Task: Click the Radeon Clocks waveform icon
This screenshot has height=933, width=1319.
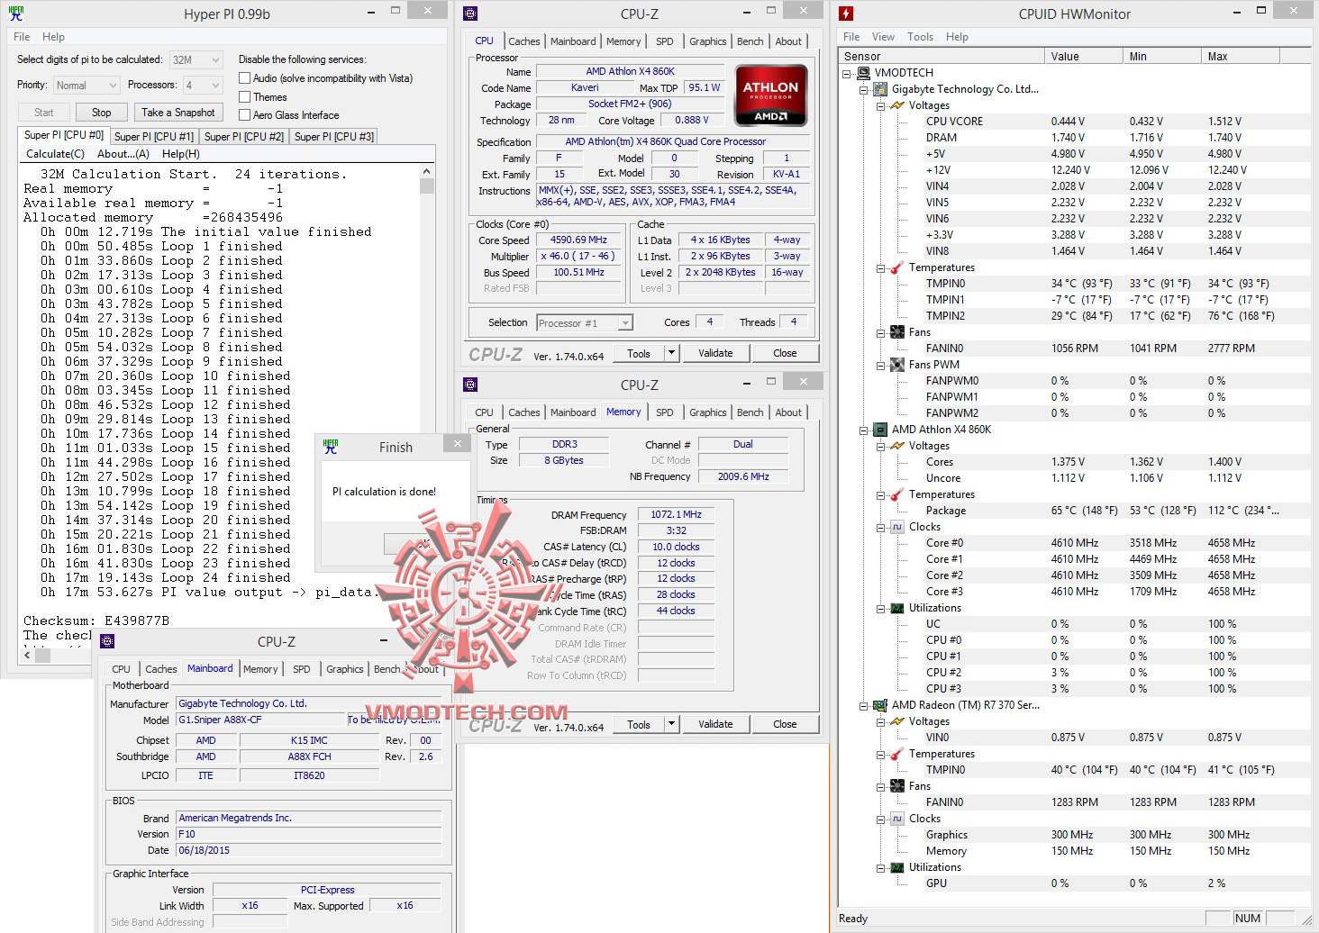Action: pos(896,819)
